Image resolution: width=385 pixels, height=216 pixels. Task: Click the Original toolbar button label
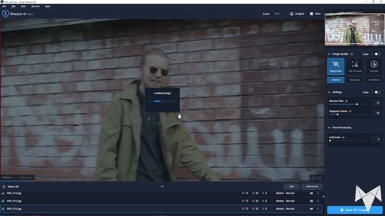tap(300, 14)
